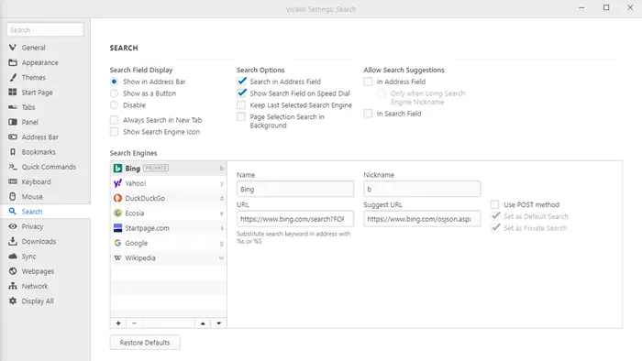Open the Themes settings brush icon
The height and width of the screenshot is (361, 642).
(13, 77)
